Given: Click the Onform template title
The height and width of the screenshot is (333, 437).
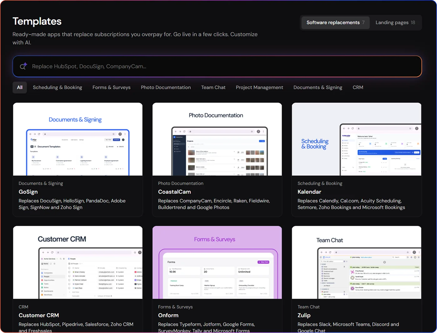Looking at the screenshot, I should pyautogui.click(x=168, y=315).
